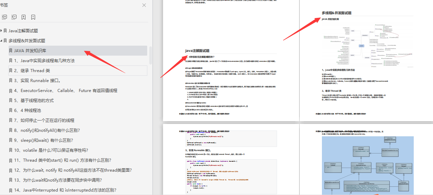433x195 pixels.
Task: Jump to bookmark 2、继承 Thread 类
Action: click(x=78, y=70)
